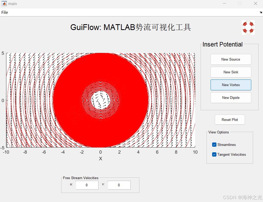
Task: Click the X axis label
Action: click(x=100, y=159)
